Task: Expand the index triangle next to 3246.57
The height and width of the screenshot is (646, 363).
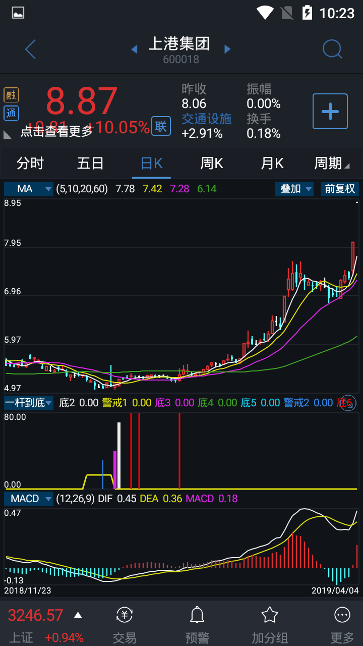Action: click(78, 615)
